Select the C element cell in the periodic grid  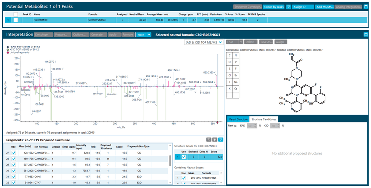[x=229, y=55]
